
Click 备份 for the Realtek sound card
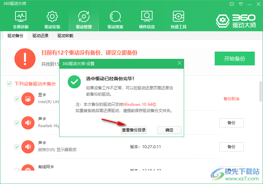(231, 123)
